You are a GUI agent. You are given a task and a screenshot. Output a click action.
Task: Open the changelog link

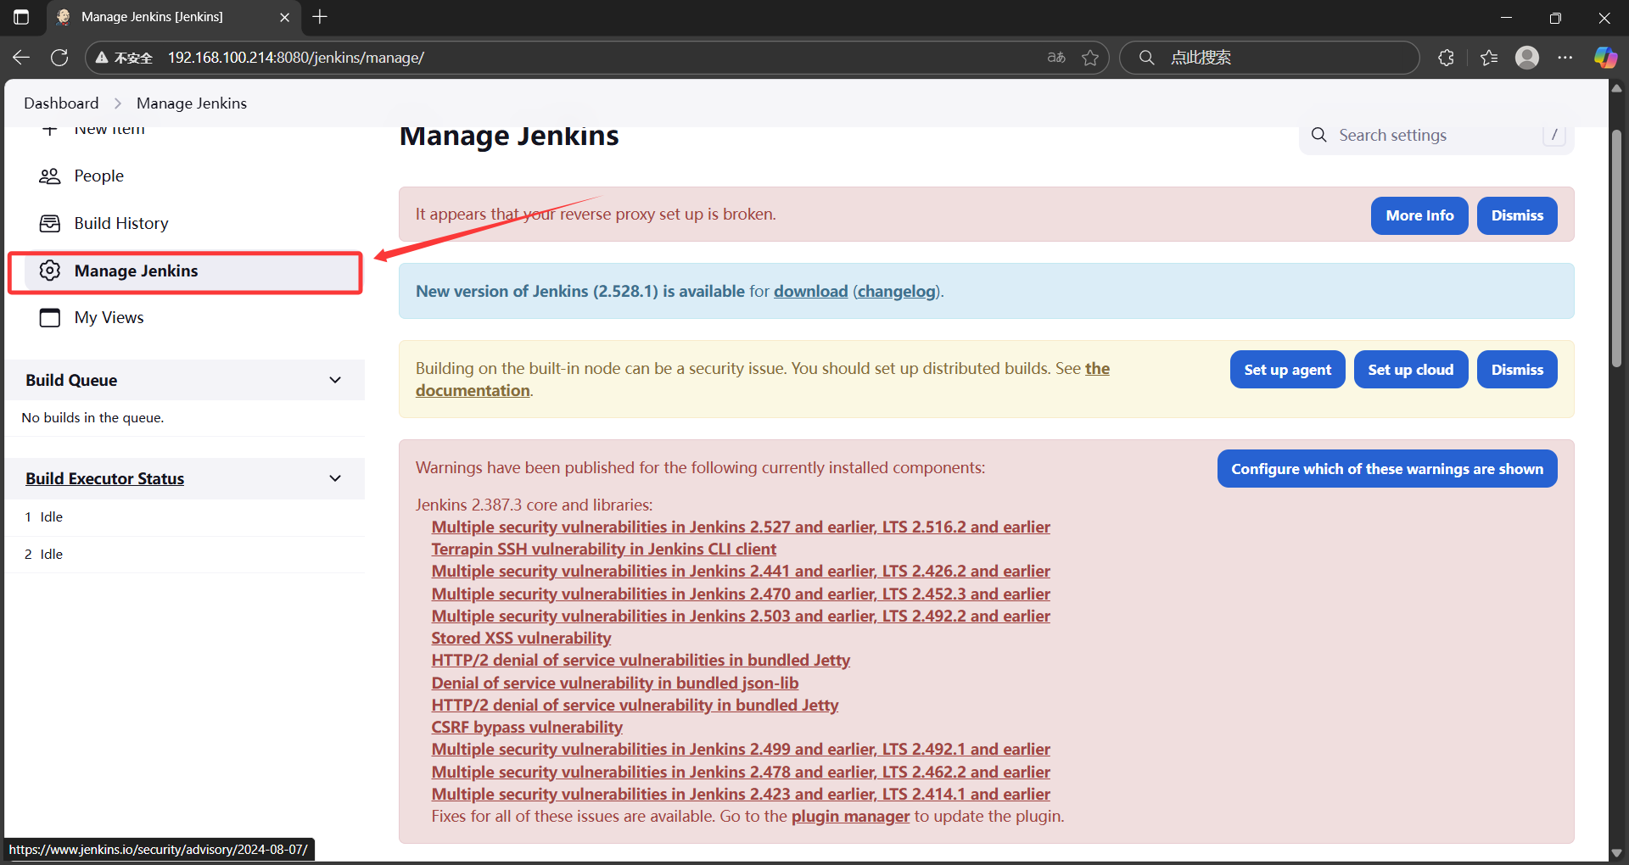coord(897,291)
